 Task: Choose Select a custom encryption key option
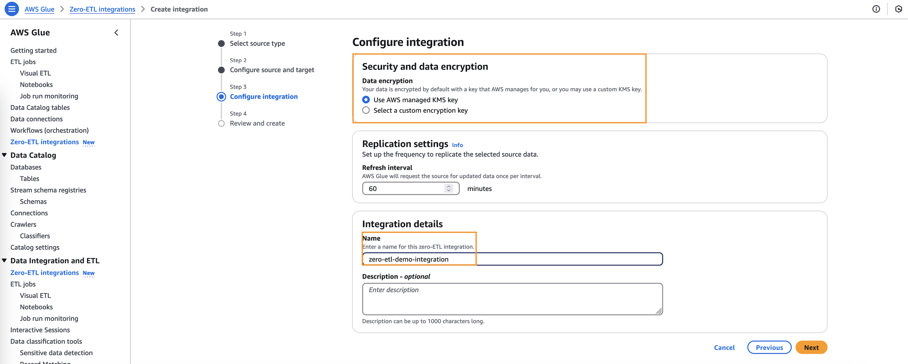(366, 110)
